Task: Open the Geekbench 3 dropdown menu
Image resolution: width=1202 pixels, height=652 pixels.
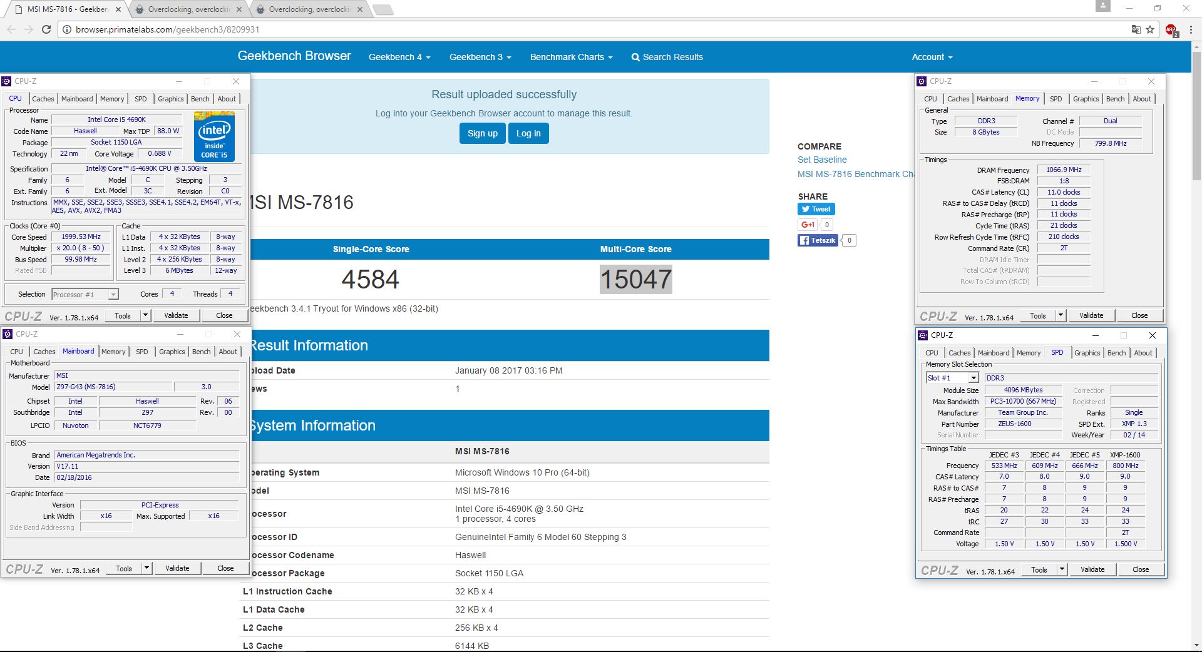Action: [480, 57]
